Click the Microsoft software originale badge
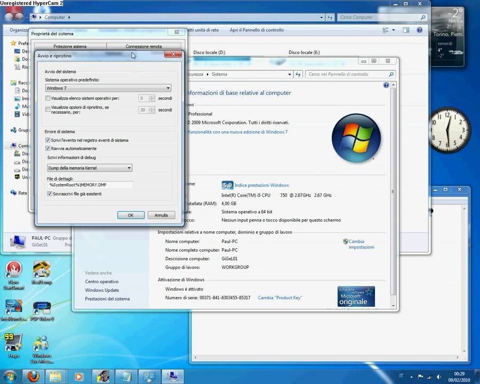480x384 pixels. click(x=356, y=297)
